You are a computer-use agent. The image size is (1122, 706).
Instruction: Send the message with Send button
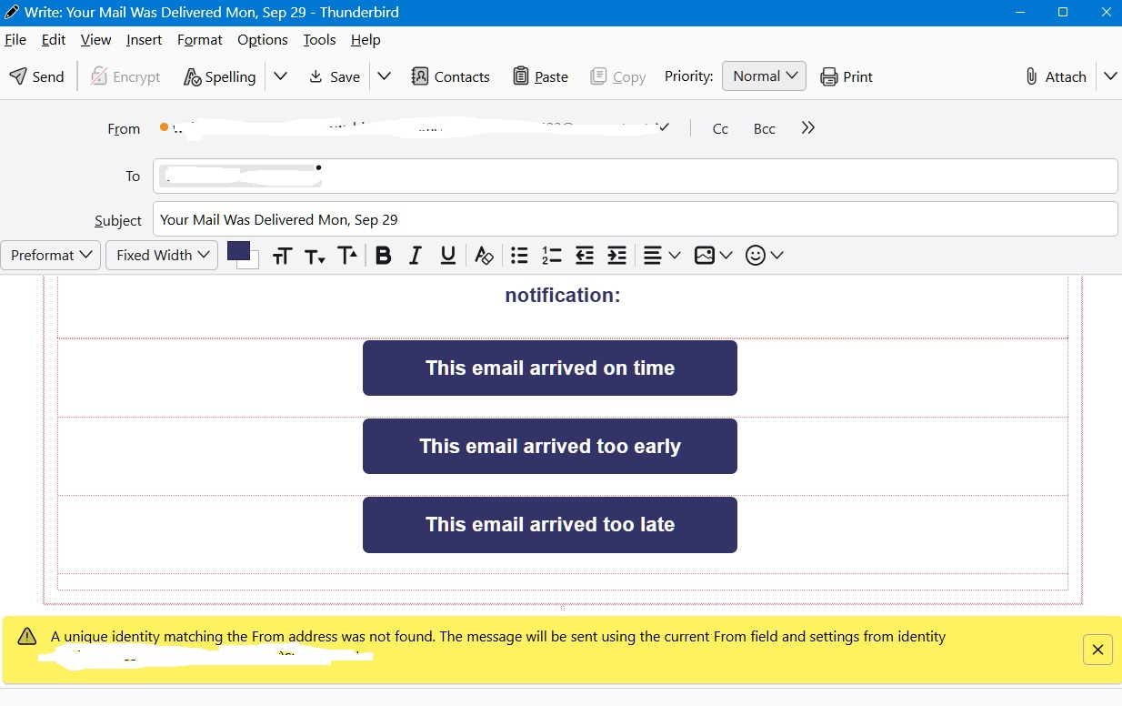[37, 76]
